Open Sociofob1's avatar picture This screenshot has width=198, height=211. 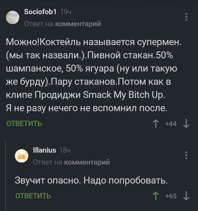(x=12, y=18)
